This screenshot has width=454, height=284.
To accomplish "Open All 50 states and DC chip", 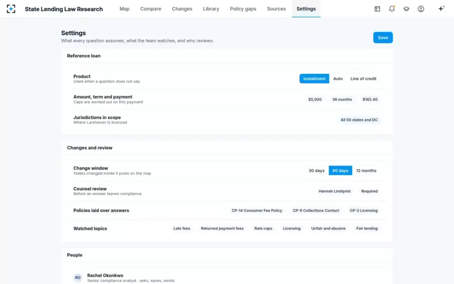I will (359, 120).
